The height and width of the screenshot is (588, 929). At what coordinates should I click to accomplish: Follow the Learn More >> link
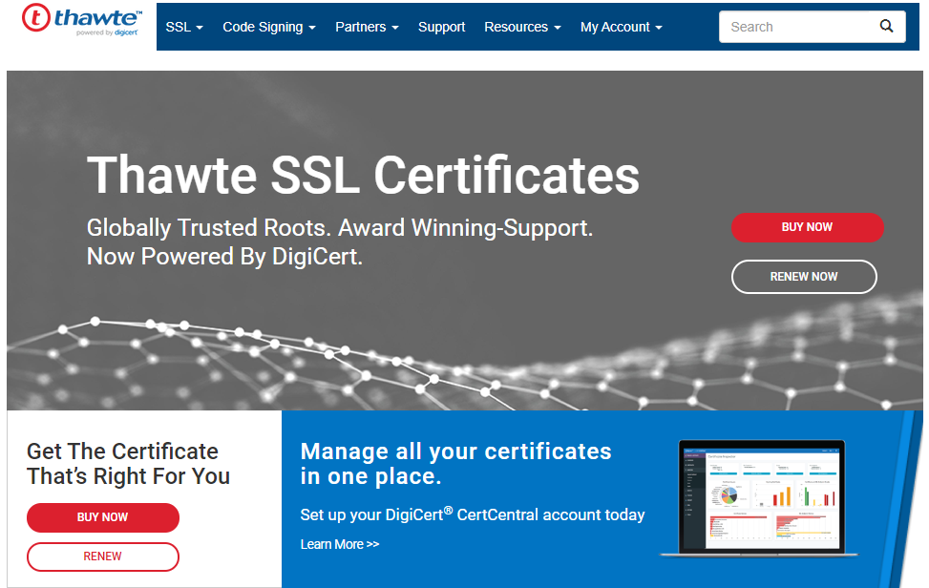click(340, 544)
